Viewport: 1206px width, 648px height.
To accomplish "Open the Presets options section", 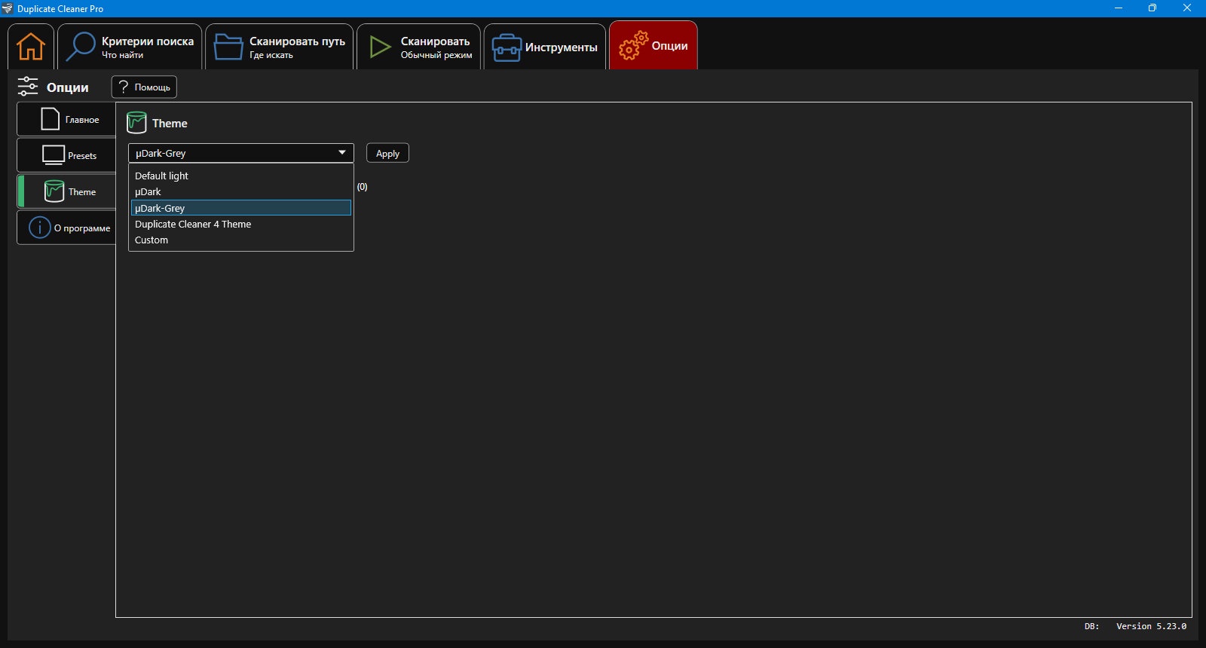I will point(66,155).
